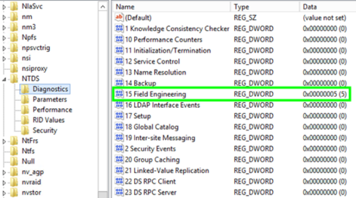Click REG_DWORD type of 14 Backup row
The width and height of the screenshot is (356, 198).
[254, 83]
